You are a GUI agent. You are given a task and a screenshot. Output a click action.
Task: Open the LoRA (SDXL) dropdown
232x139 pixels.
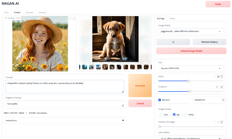[x=191, y=137]
